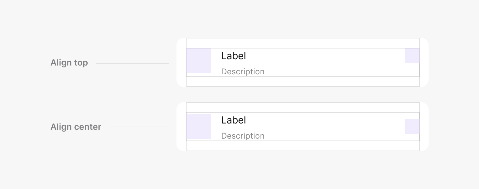Click the bottom padding strip of the top-aligned card
The width and height of the screenshot is (479, 189).
[x=303, y=82]
